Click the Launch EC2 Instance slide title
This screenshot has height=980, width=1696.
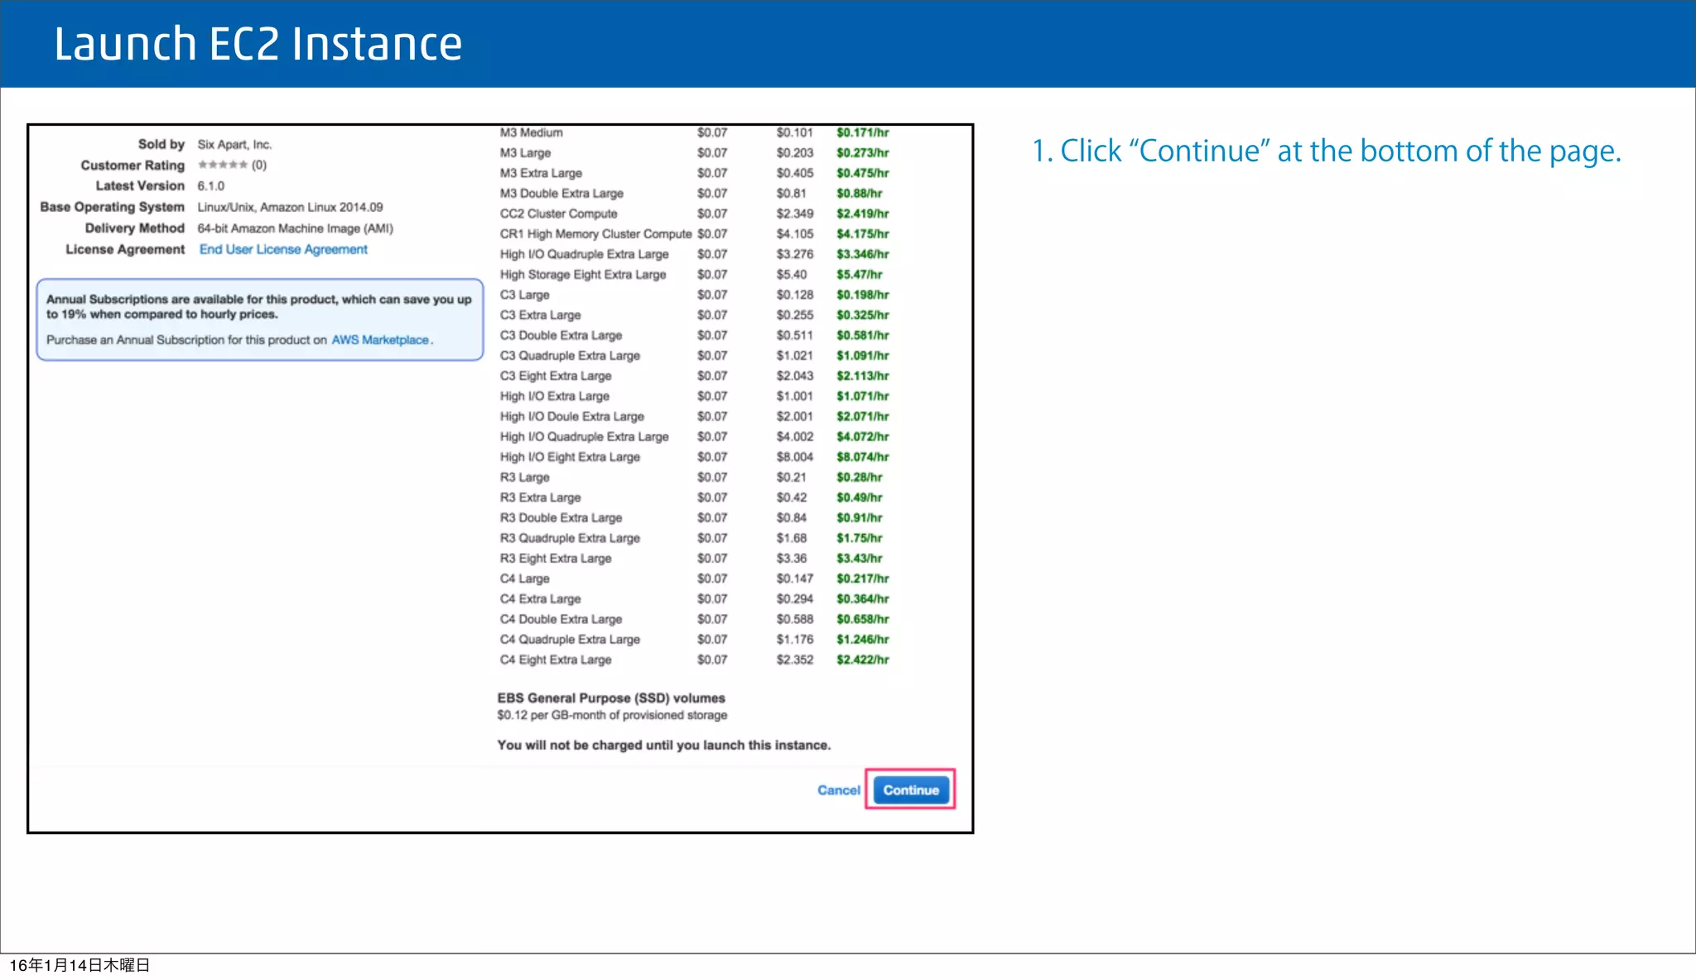[x=258, y=44]
